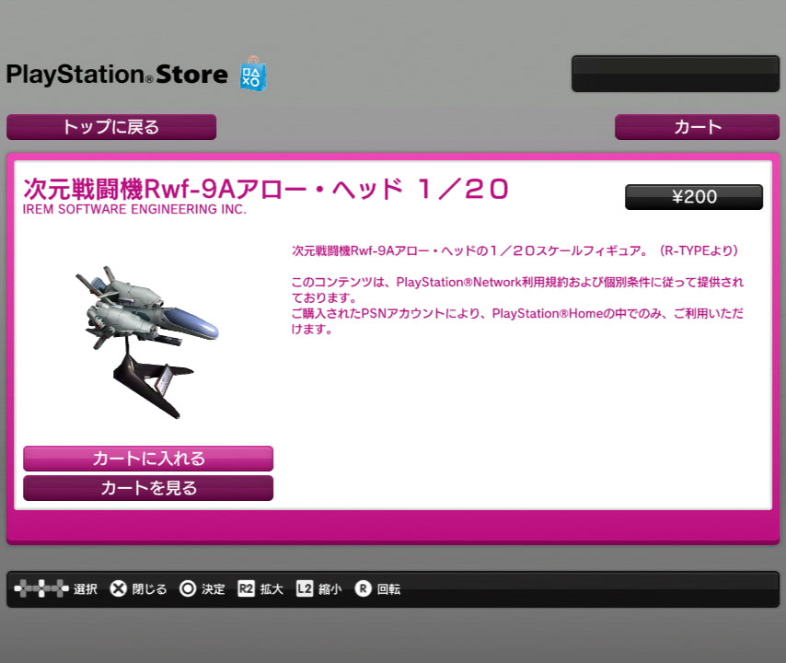Click the X button 閉じる icon
786x663 pixels.
coord(119,588)
